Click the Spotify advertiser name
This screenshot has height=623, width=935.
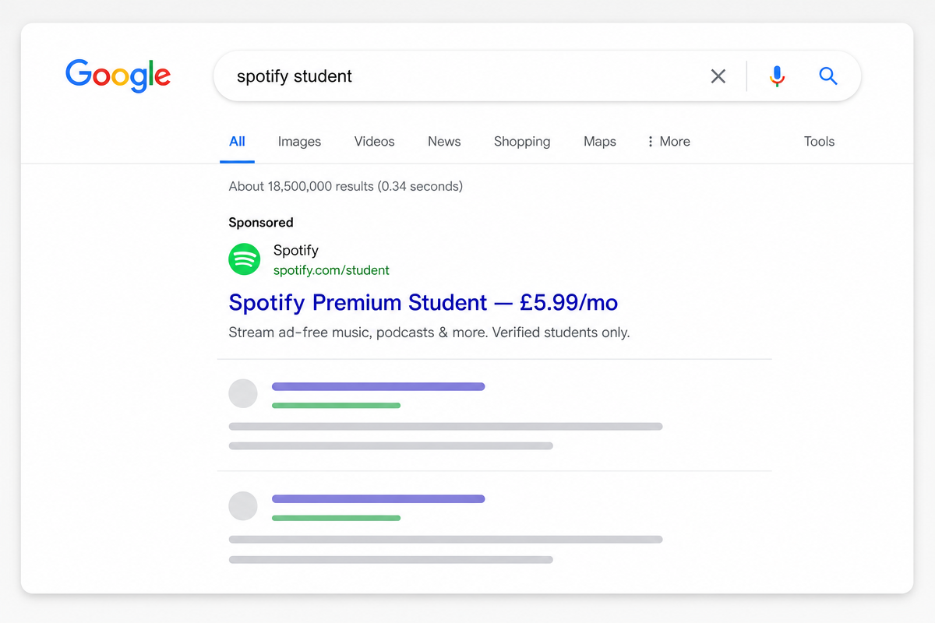click(x=296, y=250)
